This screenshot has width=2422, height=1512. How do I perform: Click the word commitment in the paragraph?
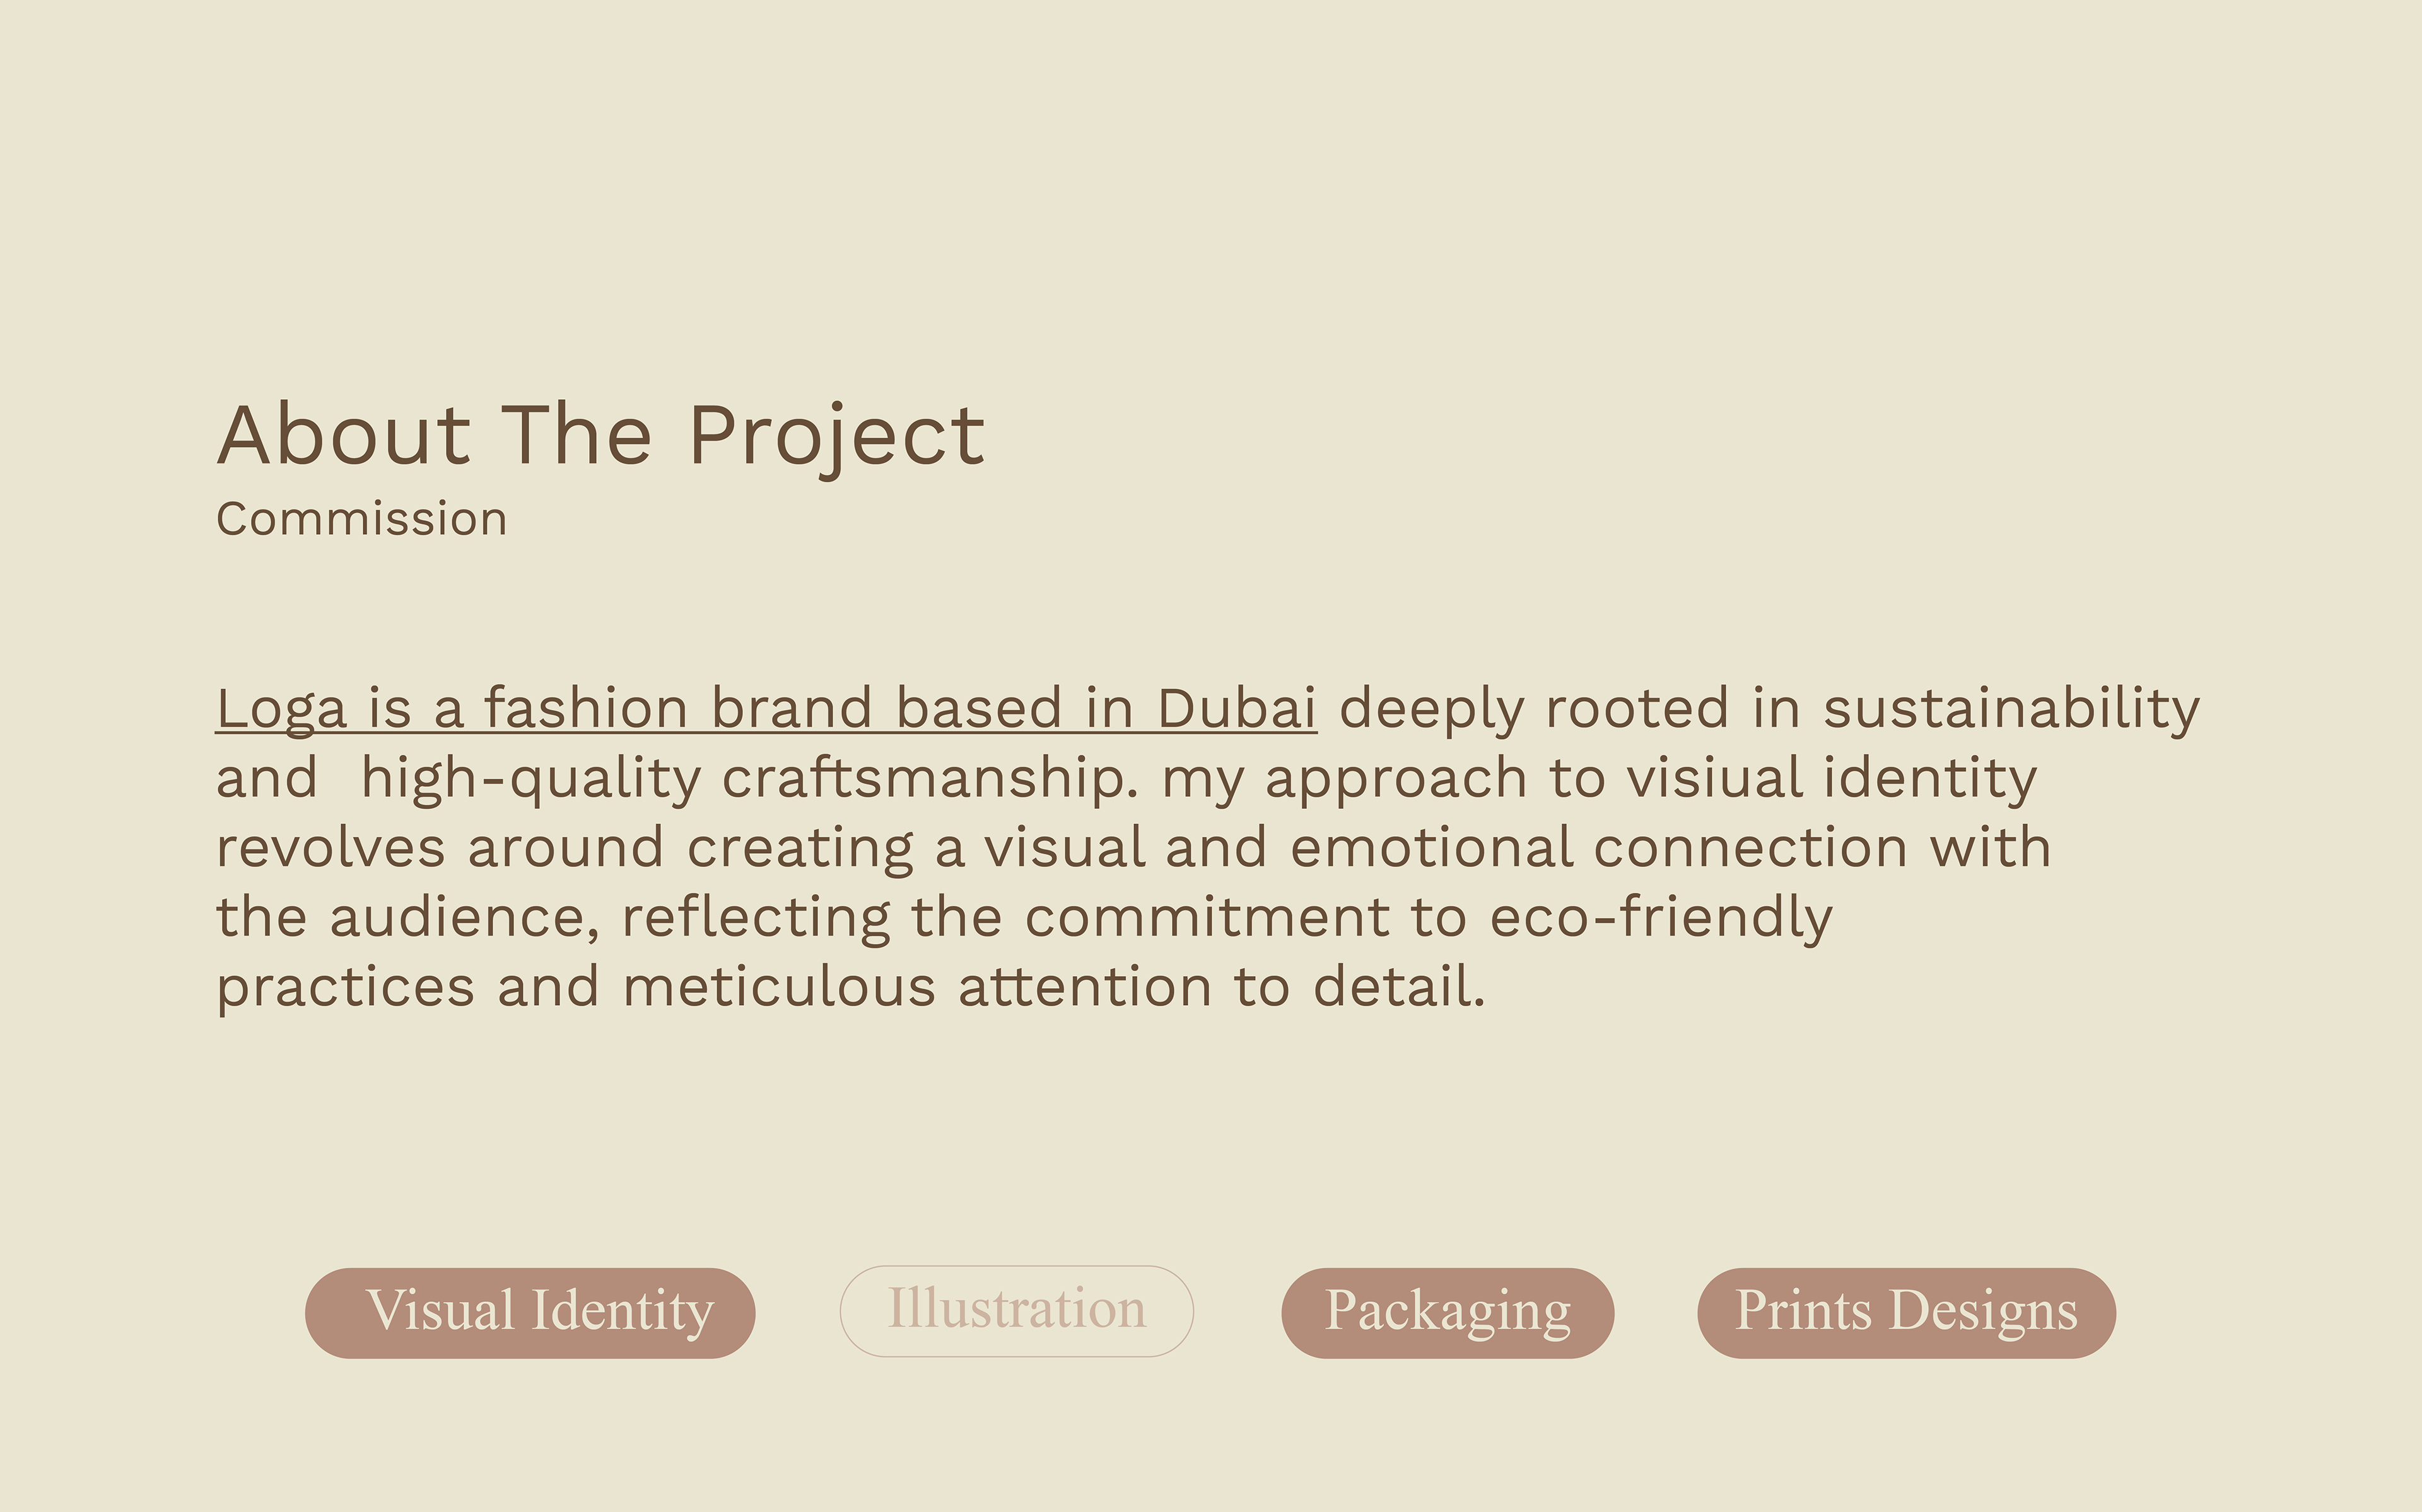click(x=1207, y=918)
